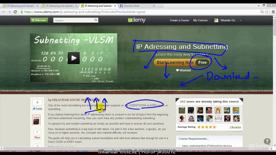Open the help question mark icon
The width and height of the screenshot is (276, 155).
coord(267,141)
